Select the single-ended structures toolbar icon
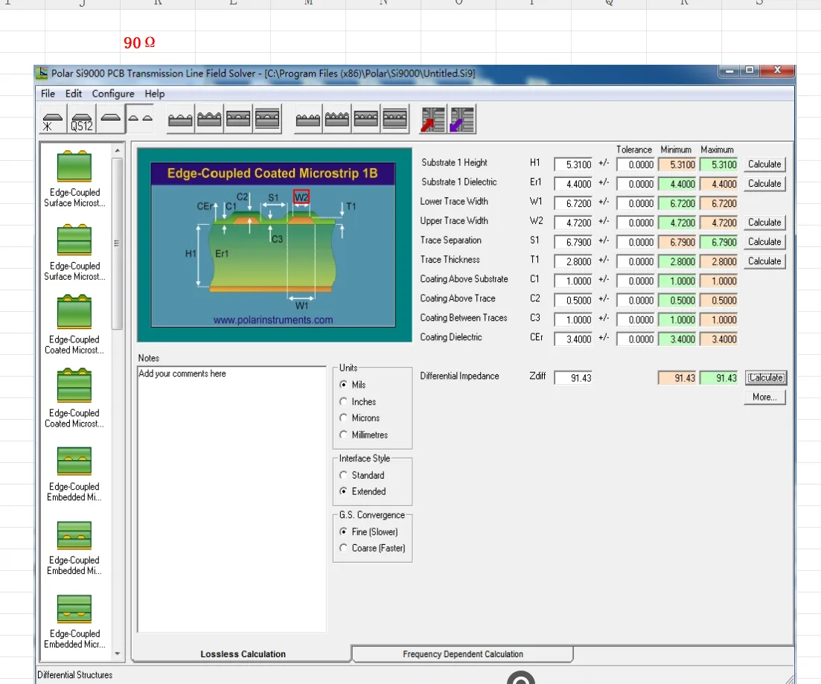This screenshot has height=684, width=821. [110, 119]
